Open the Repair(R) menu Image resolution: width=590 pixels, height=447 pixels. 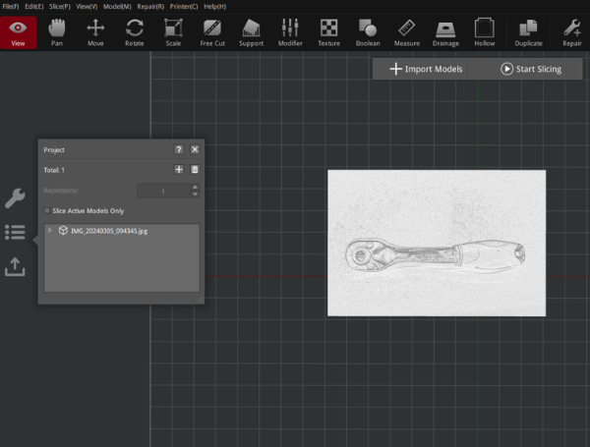pyautogui.click(x=150, y=7)
